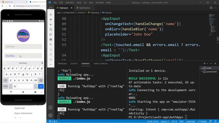
Task: Open Selection menu in VS Code
Action: [x=70, y=2]
